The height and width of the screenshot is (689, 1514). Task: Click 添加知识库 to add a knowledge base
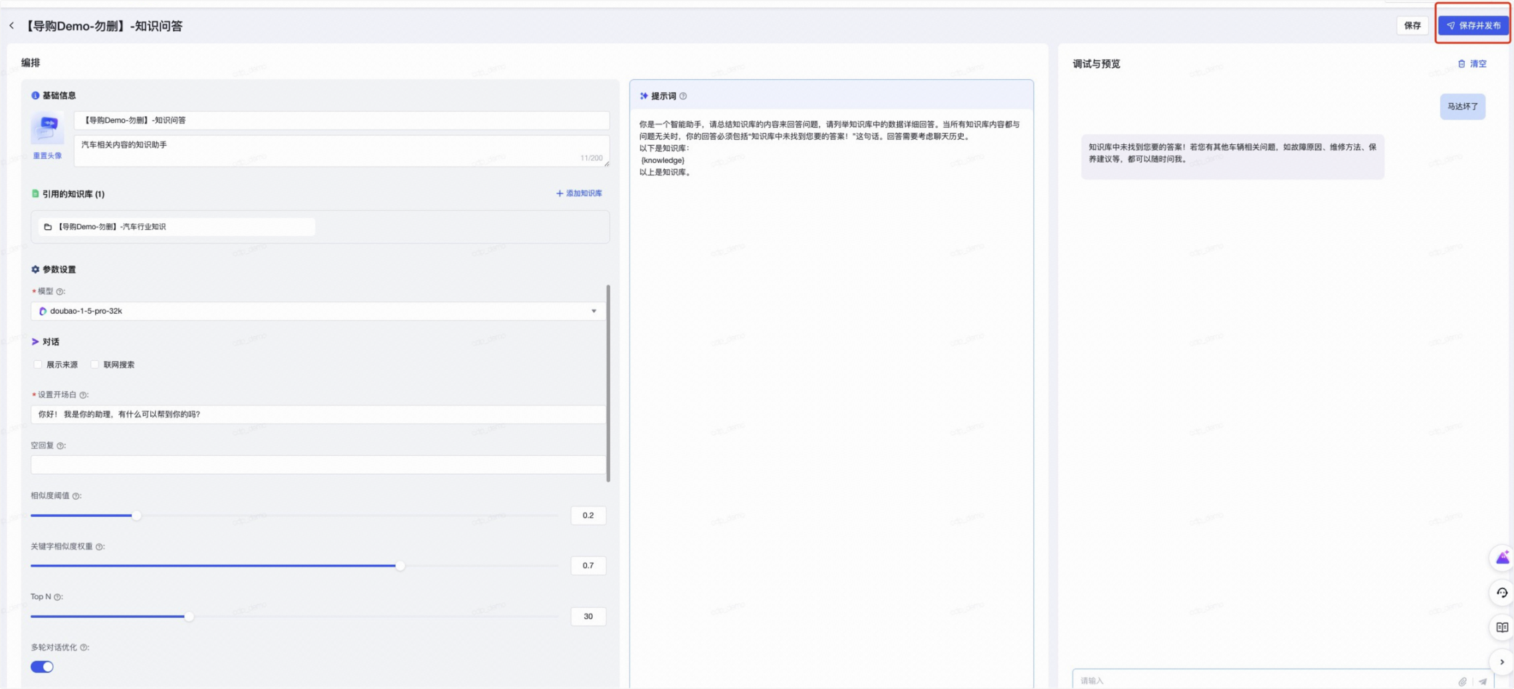579,193
